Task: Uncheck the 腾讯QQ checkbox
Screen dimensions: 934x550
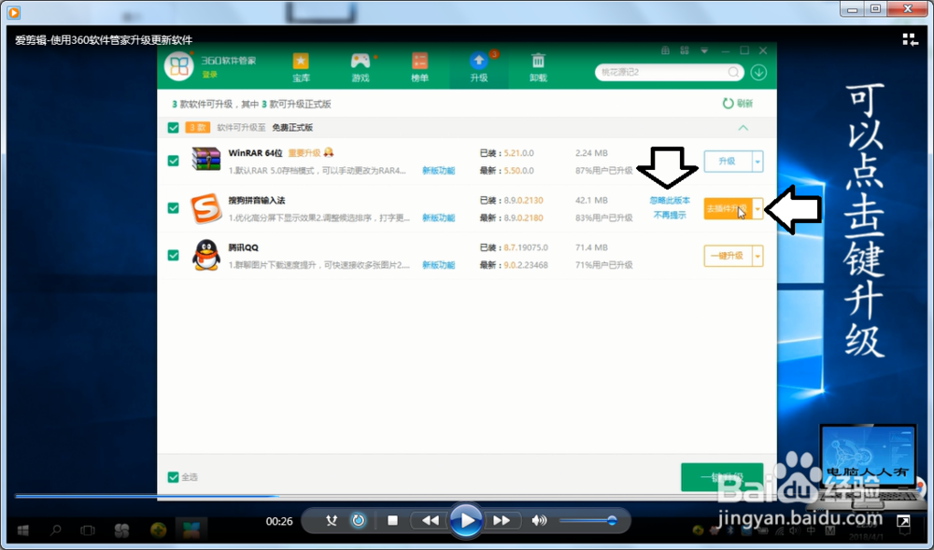Action: (174, 255)
